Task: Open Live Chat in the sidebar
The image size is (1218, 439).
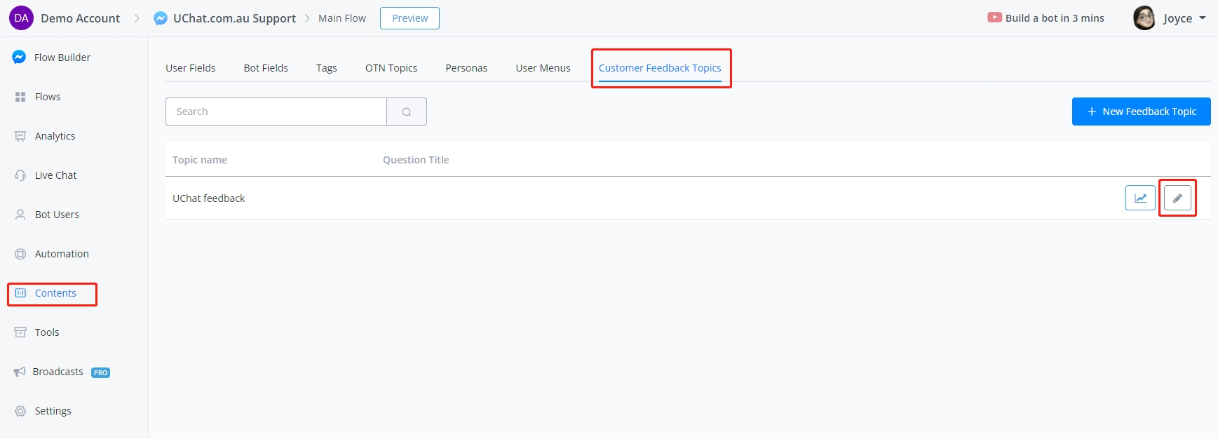Action: click(x=55, y=175)
